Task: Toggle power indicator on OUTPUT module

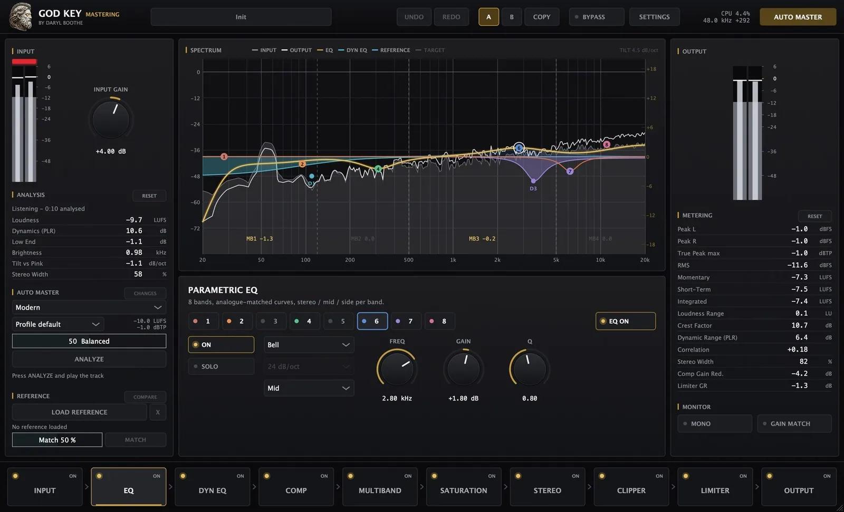Action: pyautogui.click(x=770, y=476)
